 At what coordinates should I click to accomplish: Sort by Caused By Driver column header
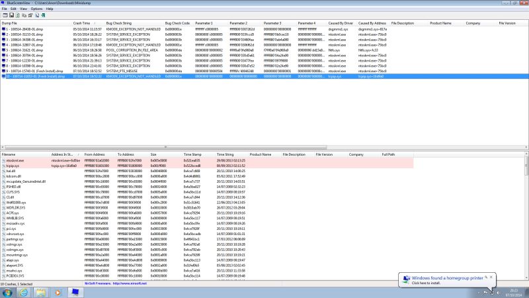pyautogui.click(x=342, y=23)
